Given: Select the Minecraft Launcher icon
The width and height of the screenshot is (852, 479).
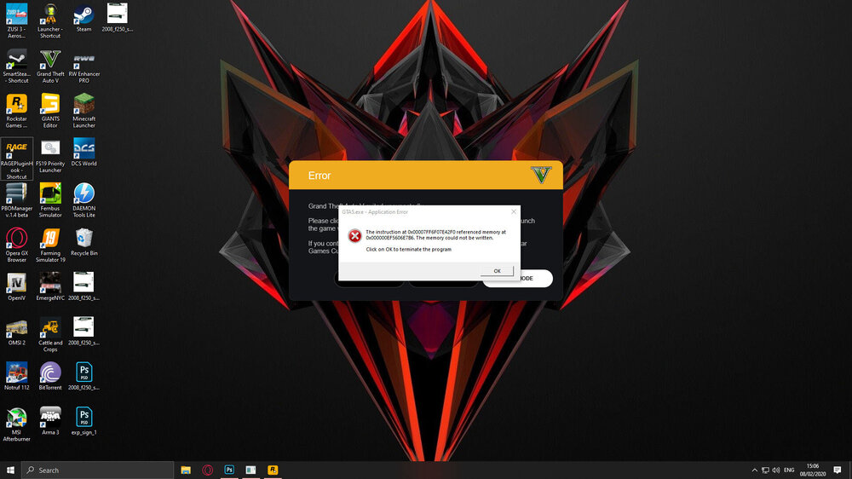Looking at the screenshot, I should (x=83, y=111).
